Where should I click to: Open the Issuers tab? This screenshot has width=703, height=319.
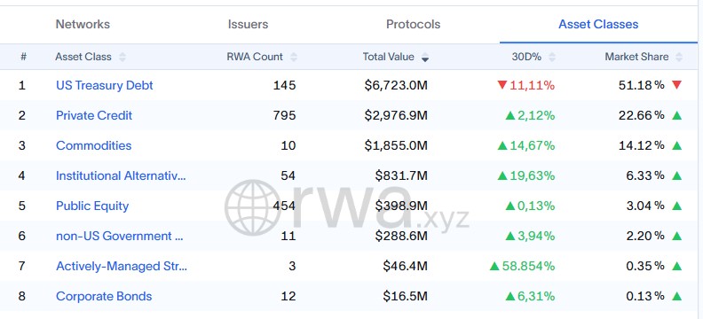248,24
